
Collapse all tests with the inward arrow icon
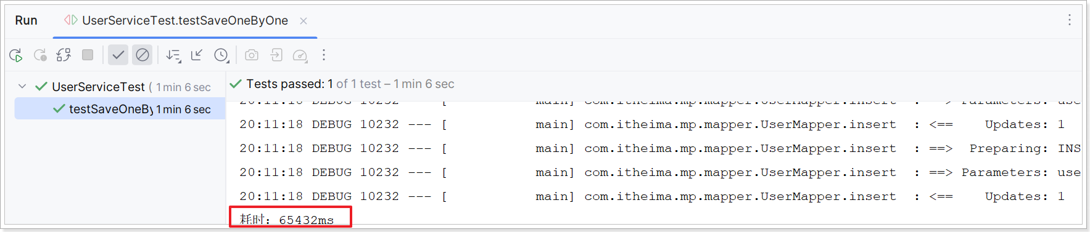pos(197,55)
